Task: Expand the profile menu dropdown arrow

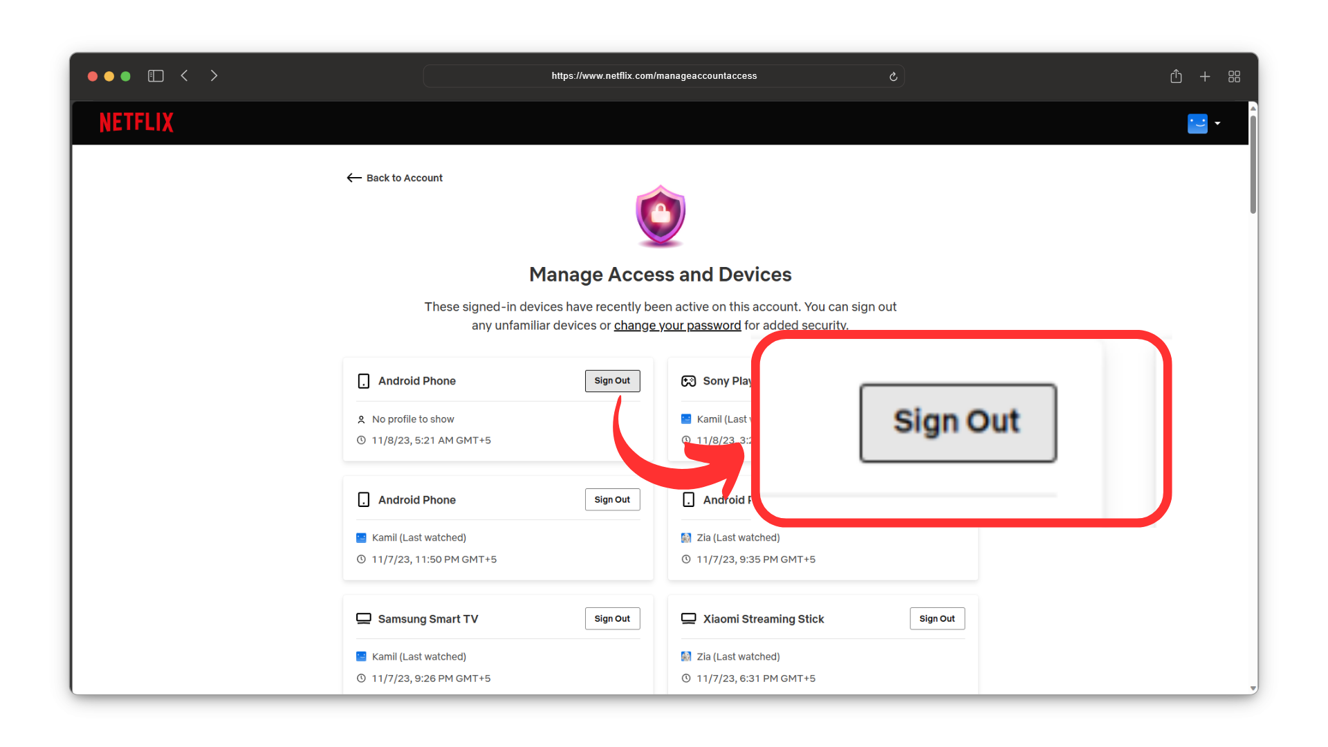Action: click(x=1217, y=124)
